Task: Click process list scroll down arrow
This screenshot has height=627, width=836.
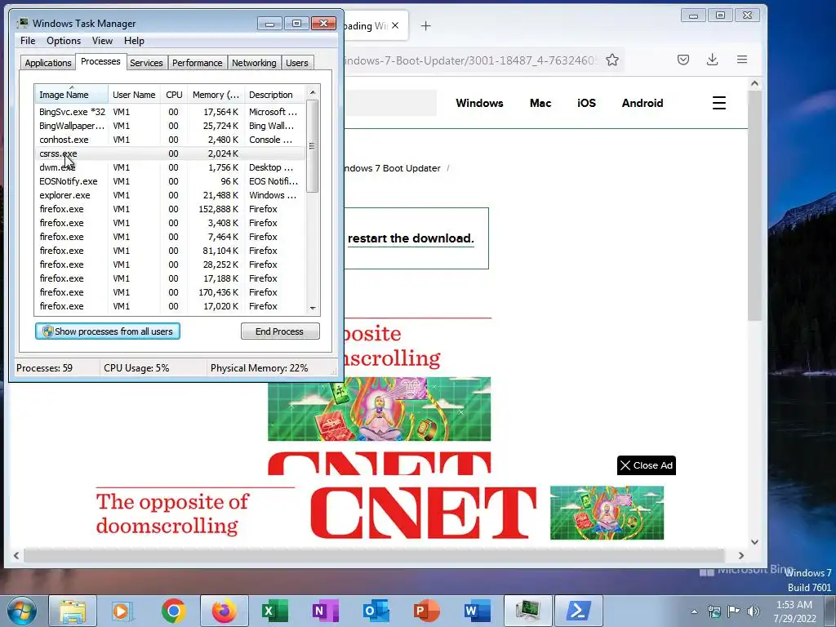Action: (313, 308)
